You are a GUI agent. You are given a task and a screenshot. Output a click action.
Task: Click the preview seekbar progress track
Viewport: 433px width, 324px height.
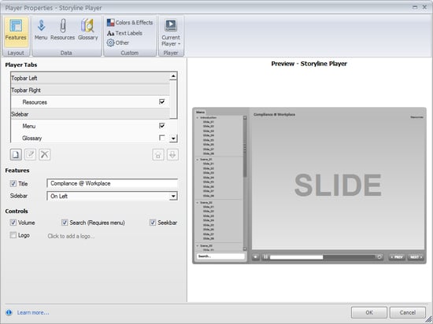pyautogui.click(x=322, y=257)
